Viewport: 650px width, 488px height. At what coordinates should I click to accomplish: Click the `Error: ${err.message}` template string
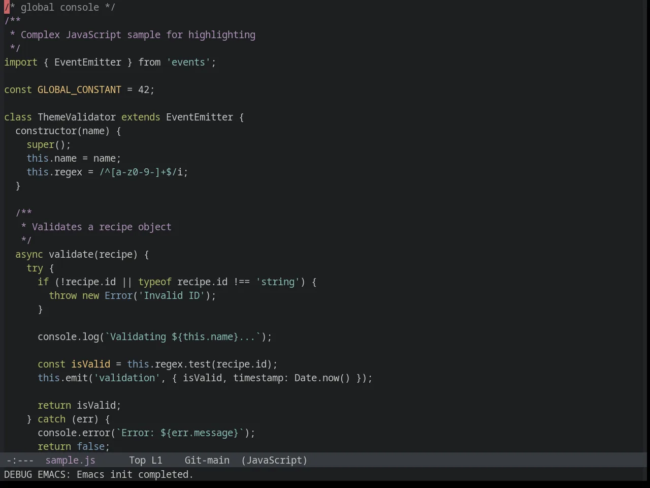(x=180, y=433)
